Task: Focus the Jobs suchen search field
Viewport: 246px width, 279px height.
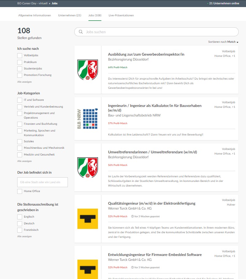Action: pyautogui.click(x=156, y=32)
